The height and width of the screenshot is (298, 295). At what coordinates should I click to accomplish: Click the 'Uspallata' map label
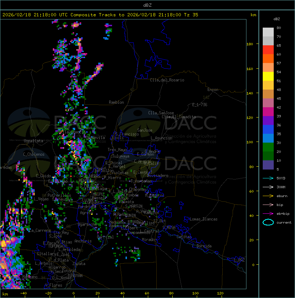coord(33,141)
